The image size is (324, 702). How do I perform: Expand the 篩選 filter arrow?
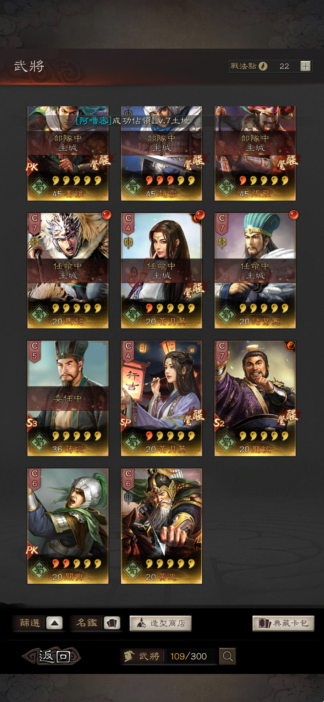point(54,623)
